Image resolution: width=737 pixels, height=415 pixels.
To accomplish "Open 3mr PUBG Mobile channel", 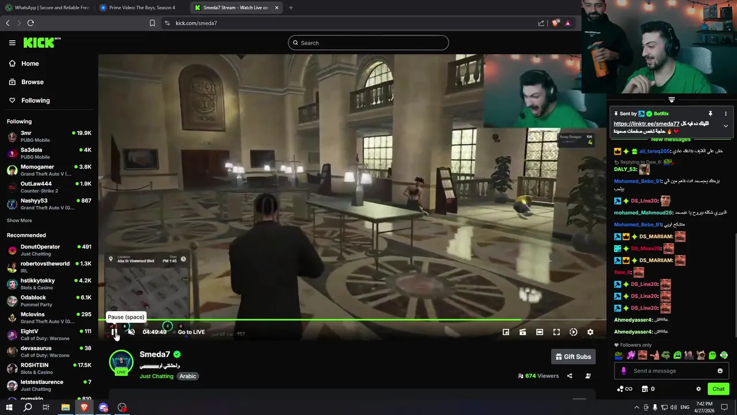I will [49, 137].
